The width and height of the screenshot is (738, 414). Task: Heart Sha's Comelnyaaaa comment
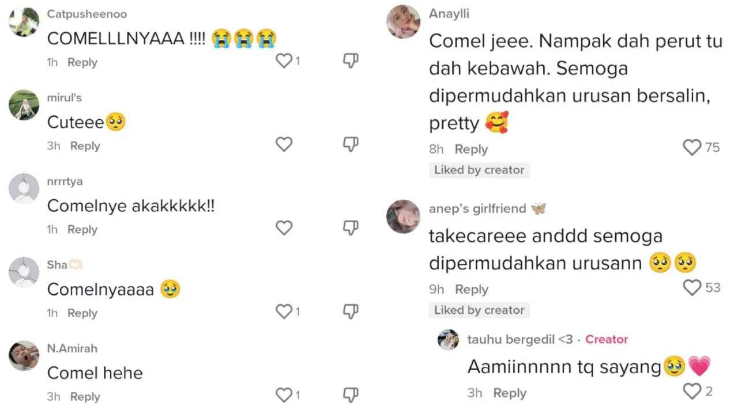coord(284,312)
